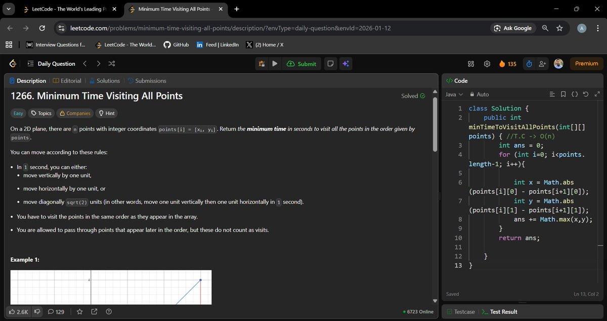
Task: Show the Companies tag
Action: (x=75, y=113)
